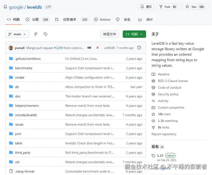Viewport: 212px width, 175px height.
Task: Click Report repository link
Action: [164, 134]
